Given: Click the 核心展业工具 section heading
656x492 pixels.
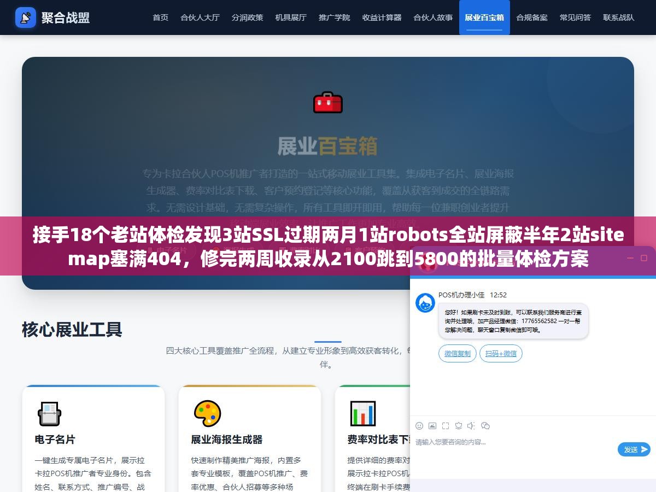Looking at the screenshot, I should (72, 330).
